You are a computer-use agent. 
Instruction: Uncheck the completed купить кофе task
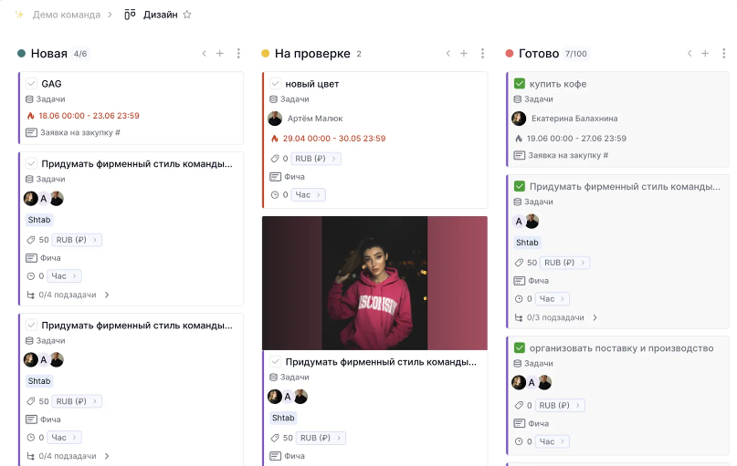[520, 84]
